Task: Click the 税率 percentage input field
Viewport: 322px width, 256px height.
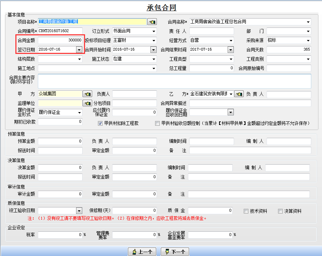Action: tap(60, 235)
